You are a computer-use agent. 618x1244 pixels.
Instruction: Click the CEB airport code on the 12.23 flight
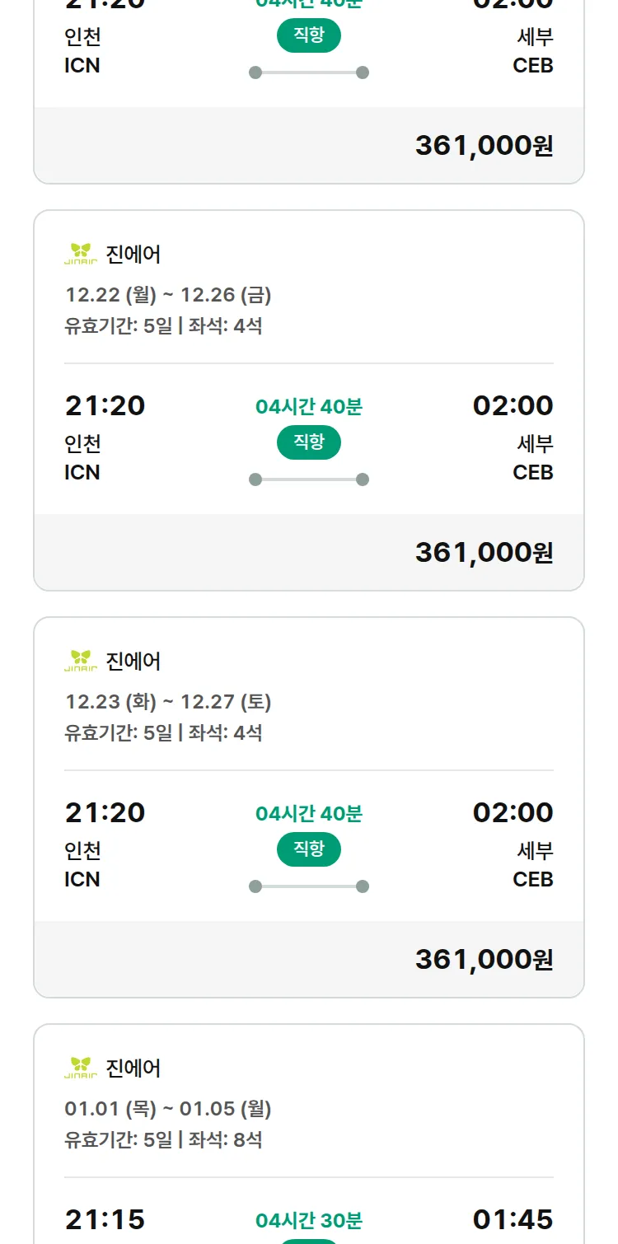pos(533,879)
